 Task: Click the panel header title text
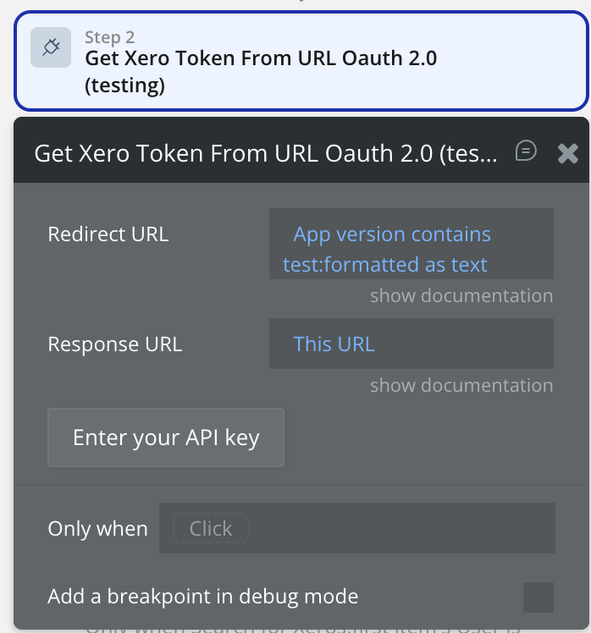tap(266, 152)
